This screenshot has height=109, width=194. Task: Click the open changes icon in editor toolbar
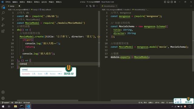(x=90, y=6)
